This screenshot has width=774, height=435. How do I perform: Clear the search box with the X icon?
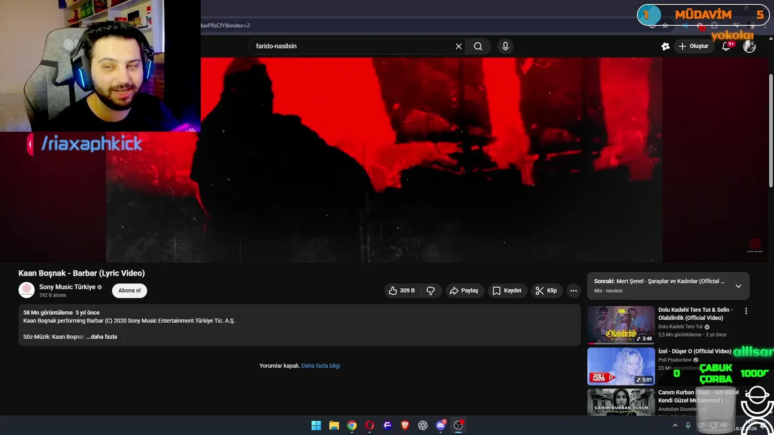[458, 47]
